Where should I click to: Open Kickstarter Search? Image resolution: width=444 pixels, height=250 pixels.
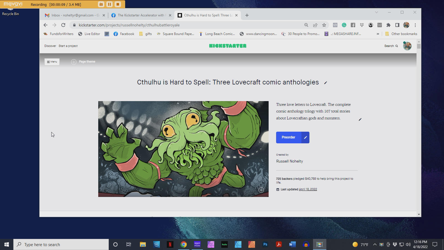[391, 46]
